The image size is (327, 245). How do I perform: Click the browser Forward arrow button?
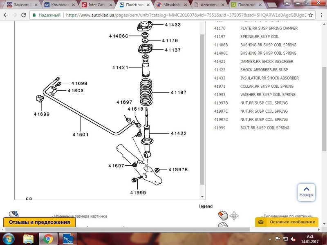pyautogui.click(x=15, y=15)
